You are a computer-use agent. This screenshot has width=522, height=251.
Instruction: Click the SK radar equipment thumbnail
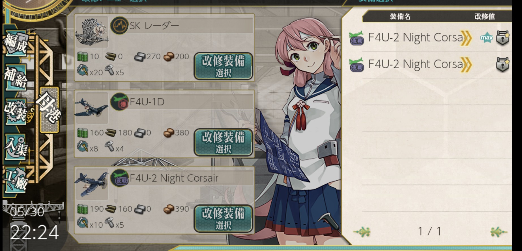(91, 32)
